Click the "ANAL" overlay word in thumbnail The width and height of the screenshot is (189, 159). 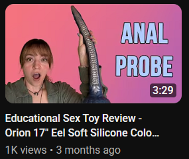[144, 33]
